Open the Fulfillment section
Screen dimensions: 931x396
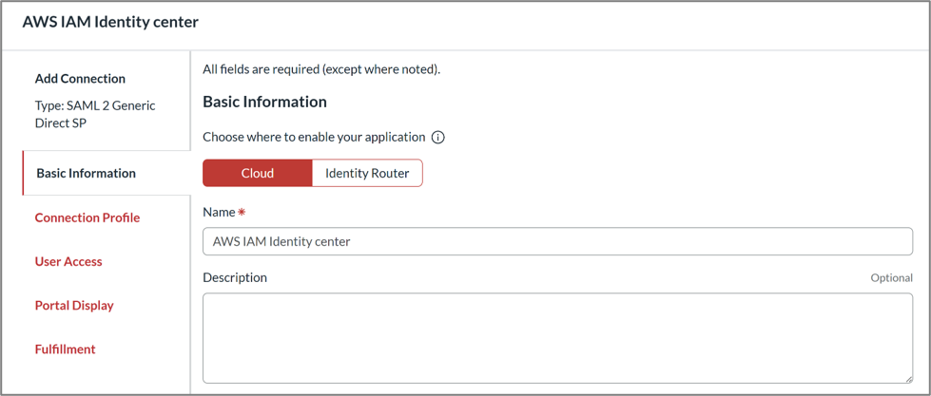[x=66, y=349]
